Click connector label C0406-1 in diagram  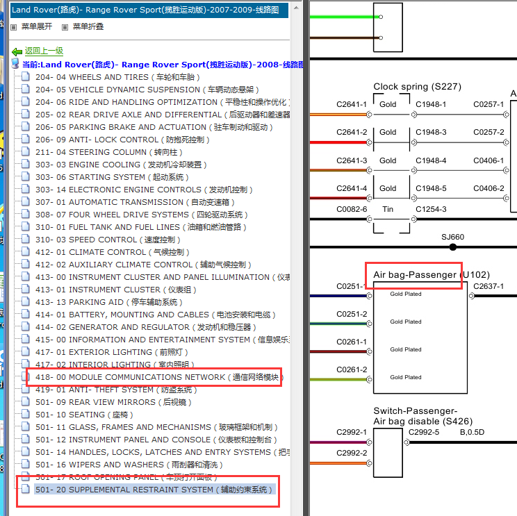tap(489, 161)
